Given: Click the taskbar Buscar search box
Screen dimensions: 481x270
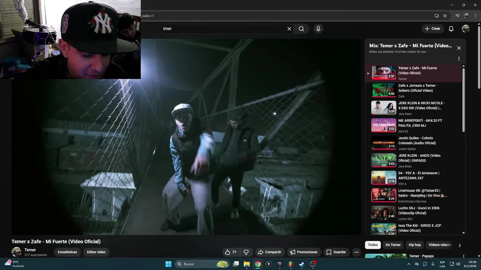Looking at the screenshot, I should [203, 264].
